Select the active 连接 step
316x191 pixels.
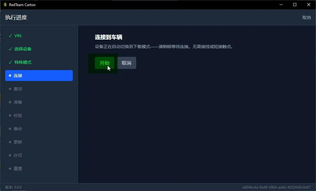pyautogui.click(x=39, y=76)
